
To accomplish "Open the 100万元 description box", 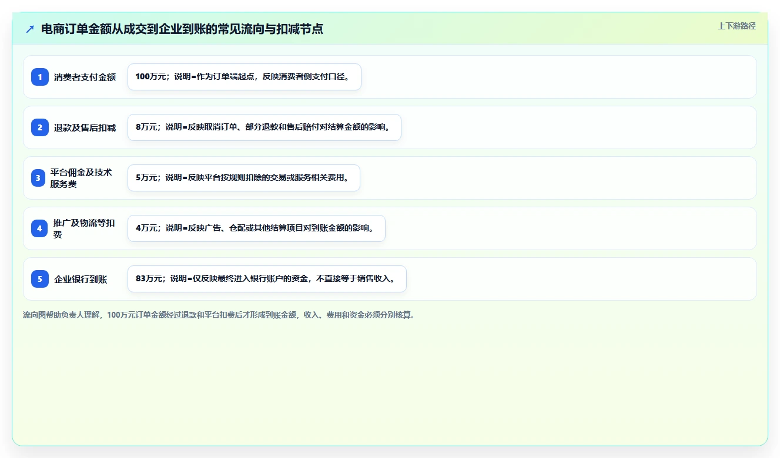I will pos(244,77).
